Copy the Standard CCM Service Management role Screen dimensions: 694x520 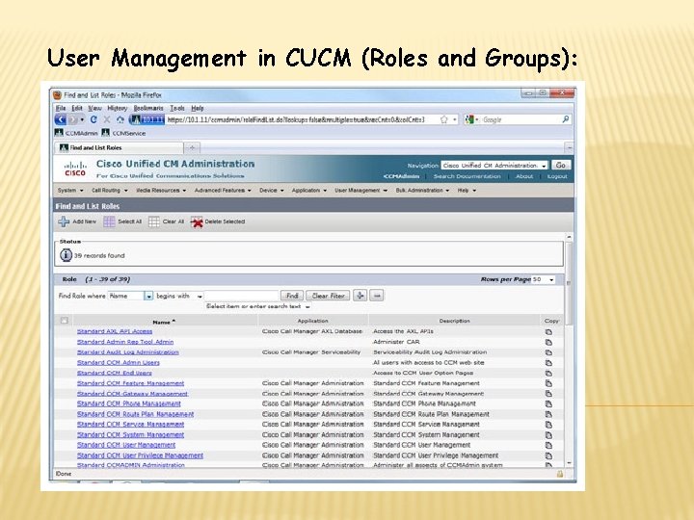[548, 425]
